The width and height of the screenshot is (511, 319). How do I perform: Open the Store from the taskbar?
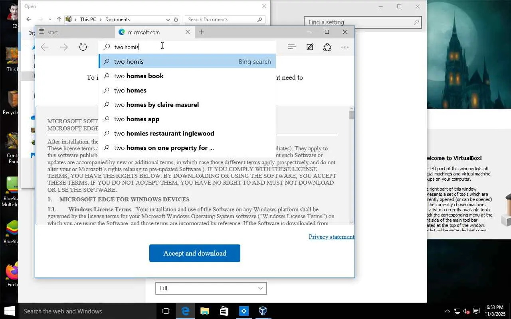[224, 311]
